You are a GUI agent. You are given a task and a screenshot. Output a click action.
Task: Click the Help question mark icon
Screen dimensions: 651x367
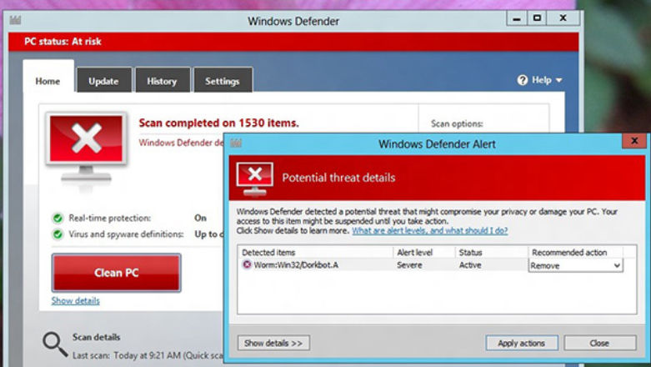point(523,80)
